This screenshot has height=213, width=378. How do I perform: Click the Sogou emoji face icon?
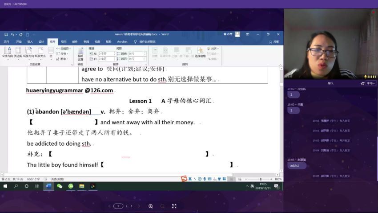point(200,179)
